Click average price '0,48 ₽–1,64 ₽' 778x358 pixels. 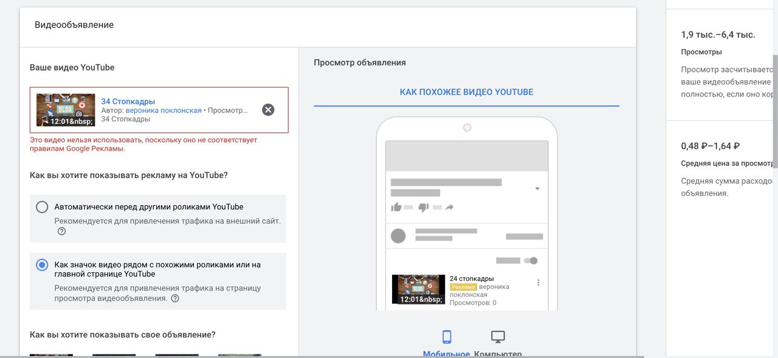click(x=711, y=146)
